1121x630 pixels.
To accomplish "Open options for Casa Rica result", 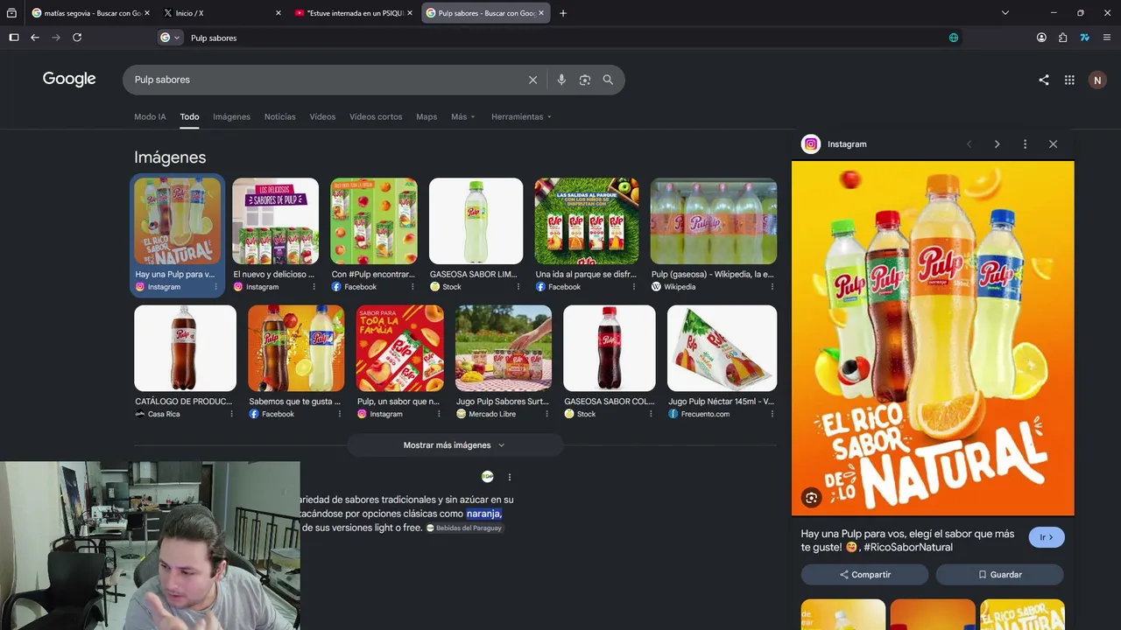I will [x=231, y=414].
